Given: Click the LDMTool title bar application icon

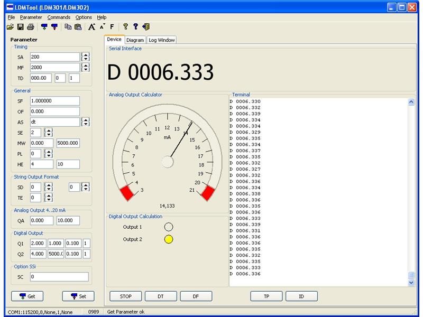Looking at the screenshot, I should [10, 7].
